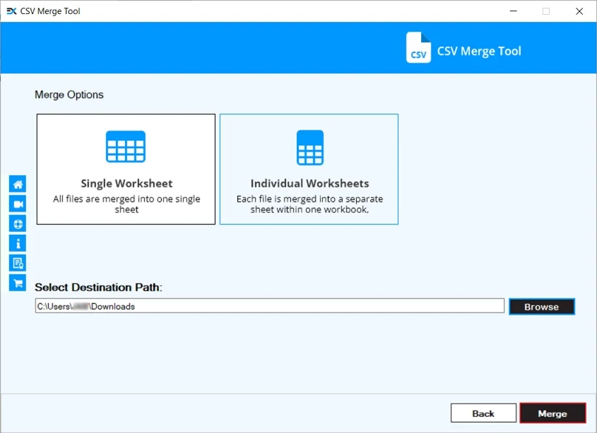597x433 pixels.
Task: Open the video tutorial from the sidebar
Action: click(17, 203)
